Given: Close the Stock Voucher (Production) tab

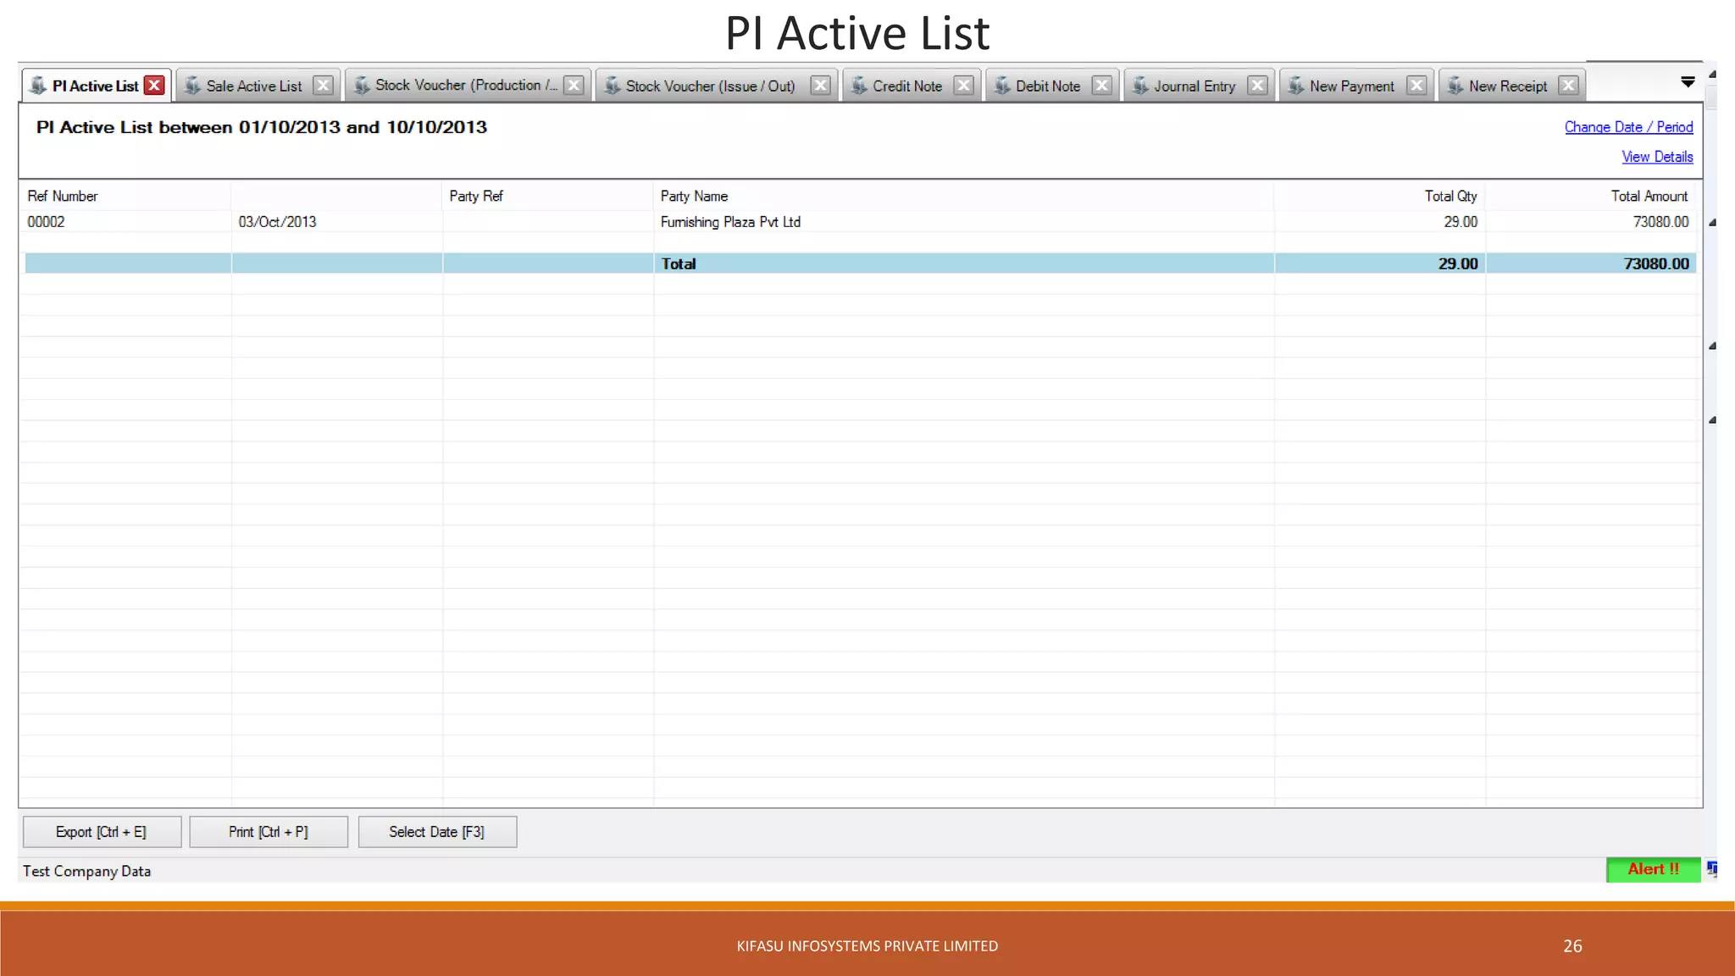Looking at the screenshot, I should pos(574,86).
